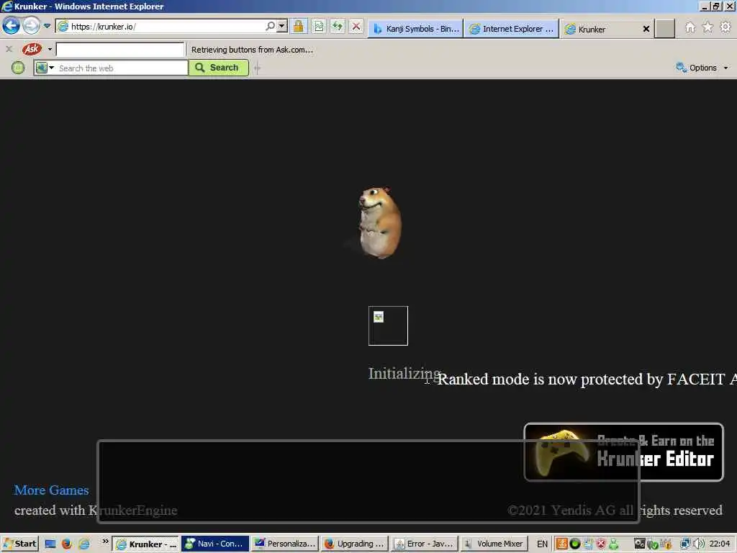Switch to the Internet Explorer tab

click(512, 29)
